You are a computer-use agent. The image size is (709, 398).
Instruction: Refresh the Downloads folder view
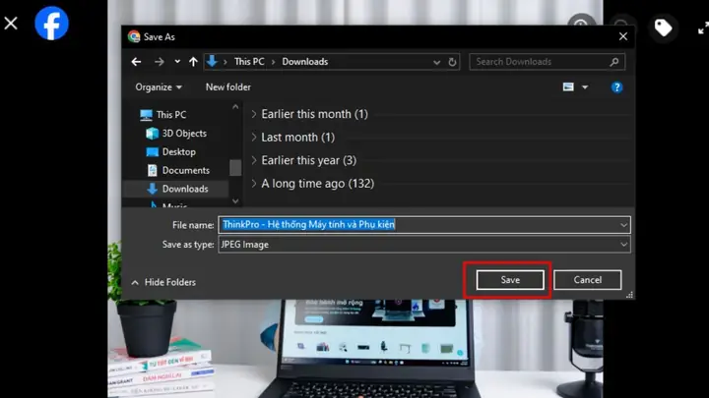[x=452, y=62]
